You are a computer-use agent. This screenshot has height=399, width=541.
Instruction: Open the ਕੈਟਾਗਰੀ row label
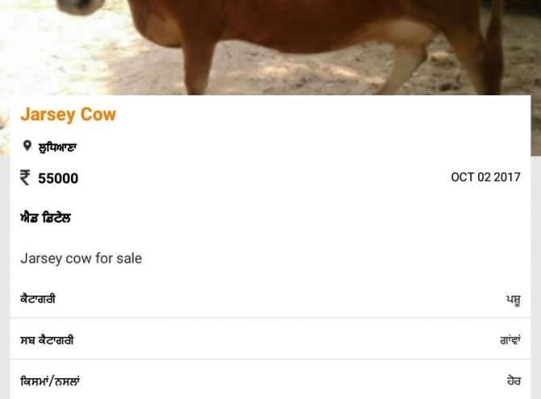pos(38,299)
